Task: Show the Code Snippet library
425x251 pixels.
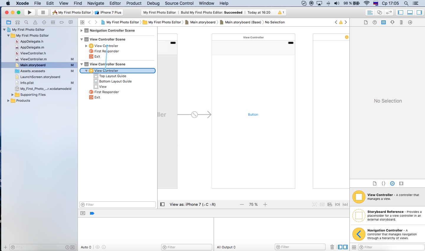Action: (383, 183)
